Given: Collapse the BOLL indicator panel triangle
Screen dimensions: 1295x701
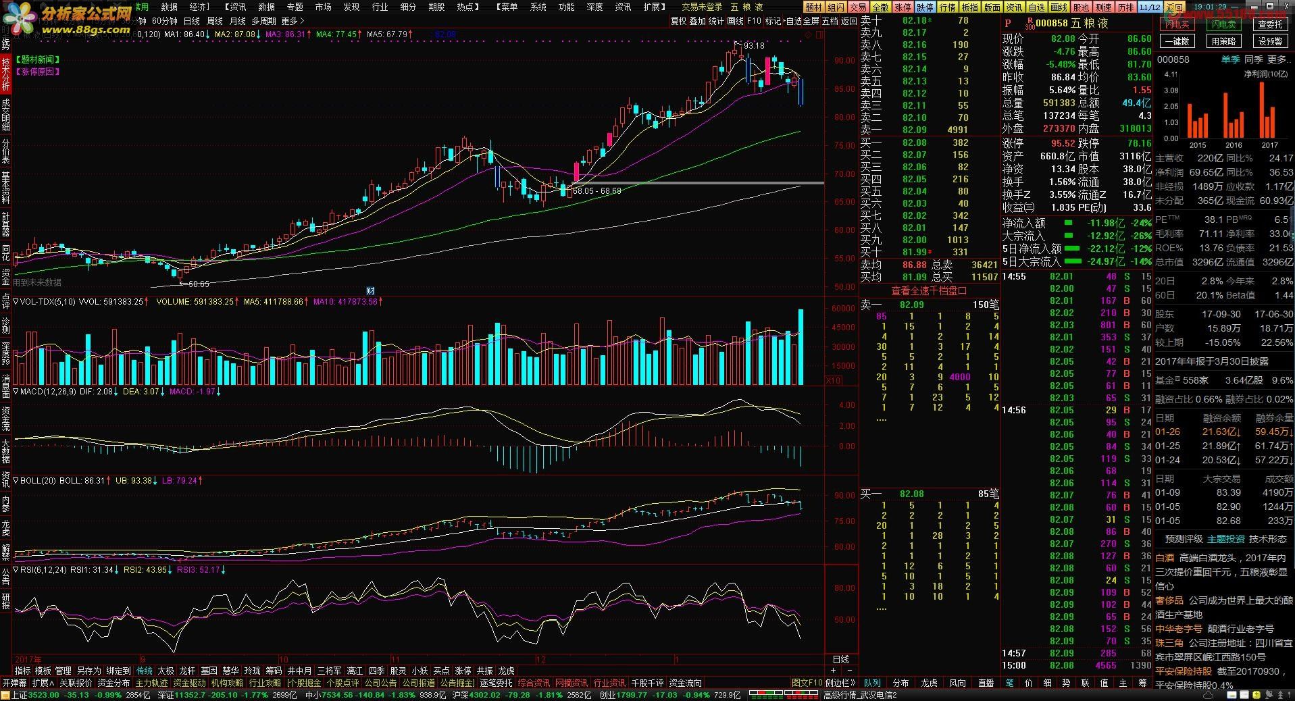Looking at the screenshot, I should [x=16, y=481].
